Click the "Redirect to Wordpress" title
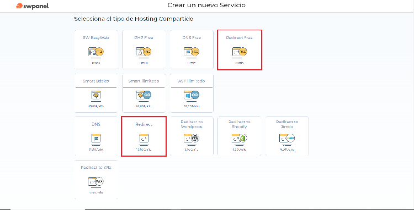414x210 pixels. tap(192, 124)
